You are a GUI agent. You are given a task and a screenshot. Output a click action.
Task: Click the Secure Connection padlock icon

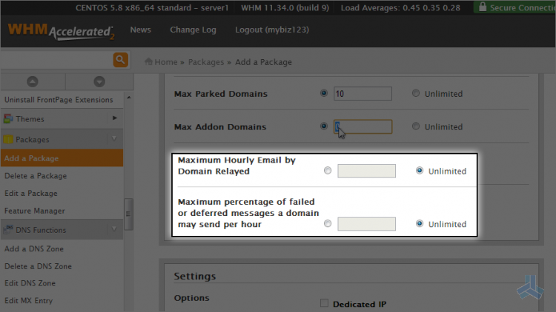tap(483, 7)
